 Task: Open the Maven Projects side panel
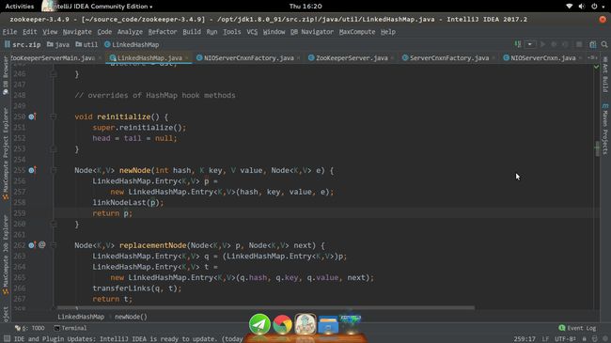click(604, 129)
